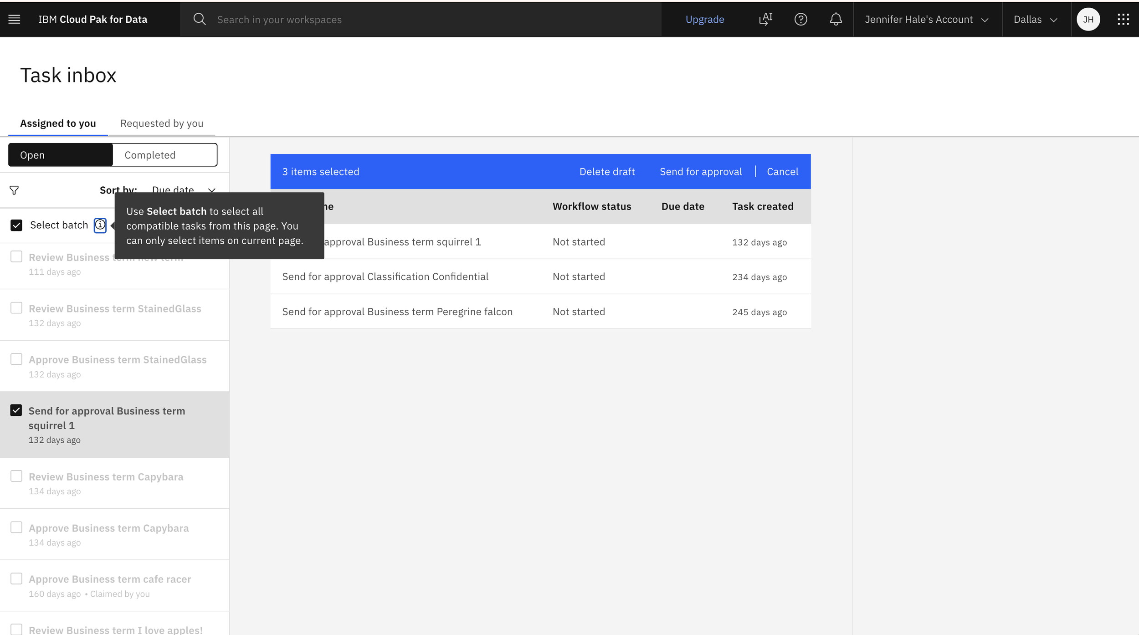This screenshot has width=1139, height=635.
Task: Open the help question mark icon
Action: 800,19
